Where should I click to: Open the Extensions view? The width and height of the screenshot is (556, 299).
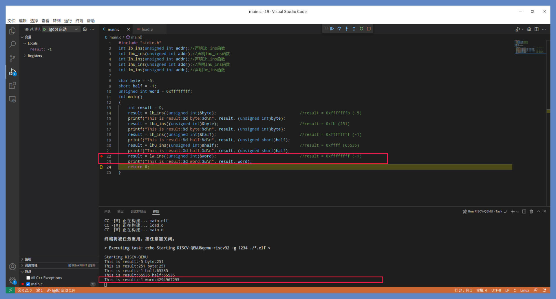click(12, 85)
